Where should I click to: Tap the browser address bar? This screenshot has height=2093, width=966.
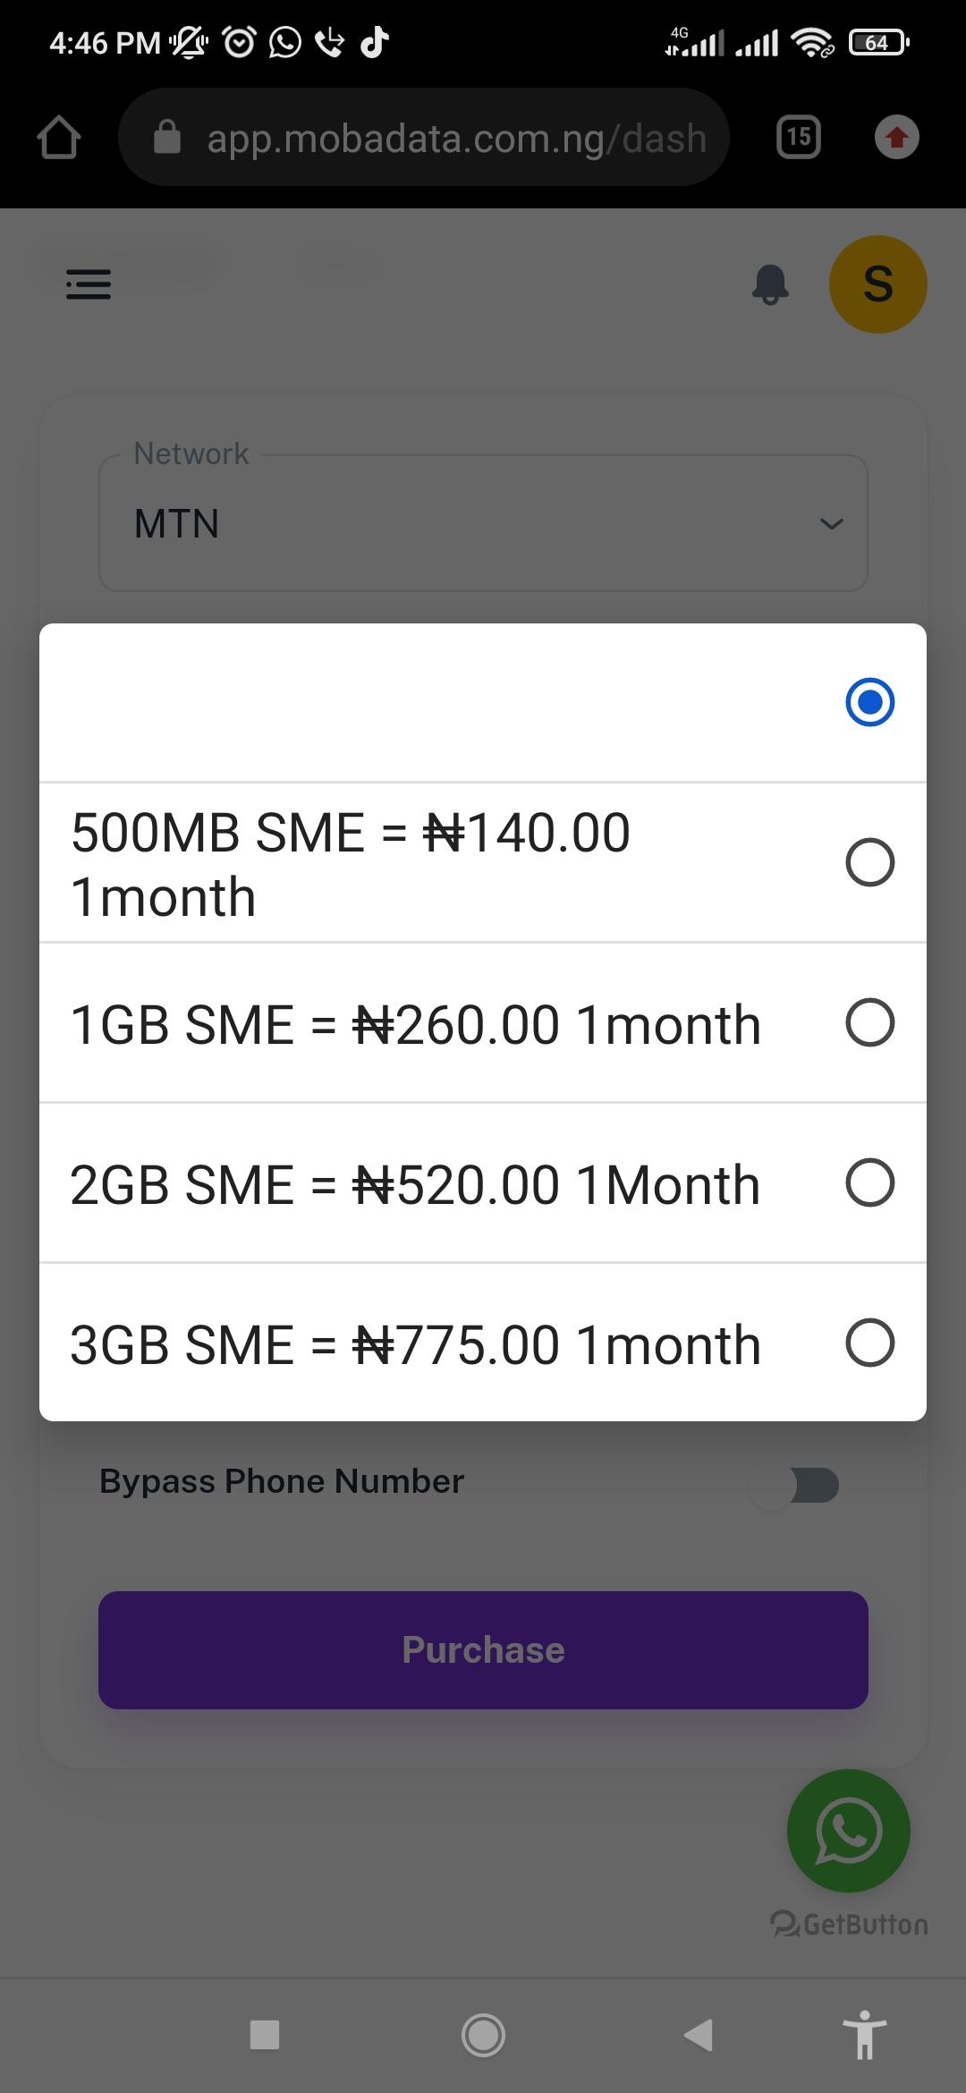[x=424, y=138]
